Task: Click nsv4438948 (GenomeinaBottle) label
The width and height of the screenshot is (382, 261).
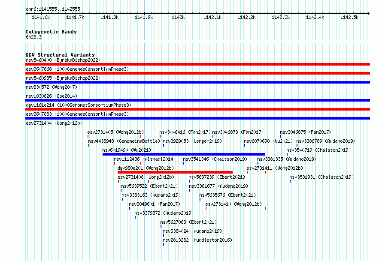Action: 124,141
